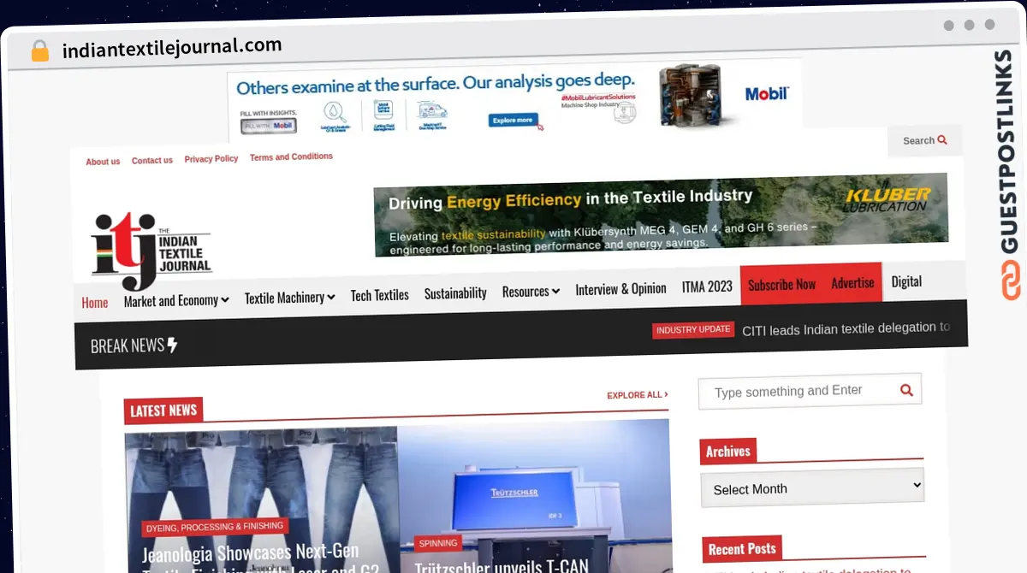
Task: Click the ITJ Indian Textile Journal logo
Action: tap(151, 251)
